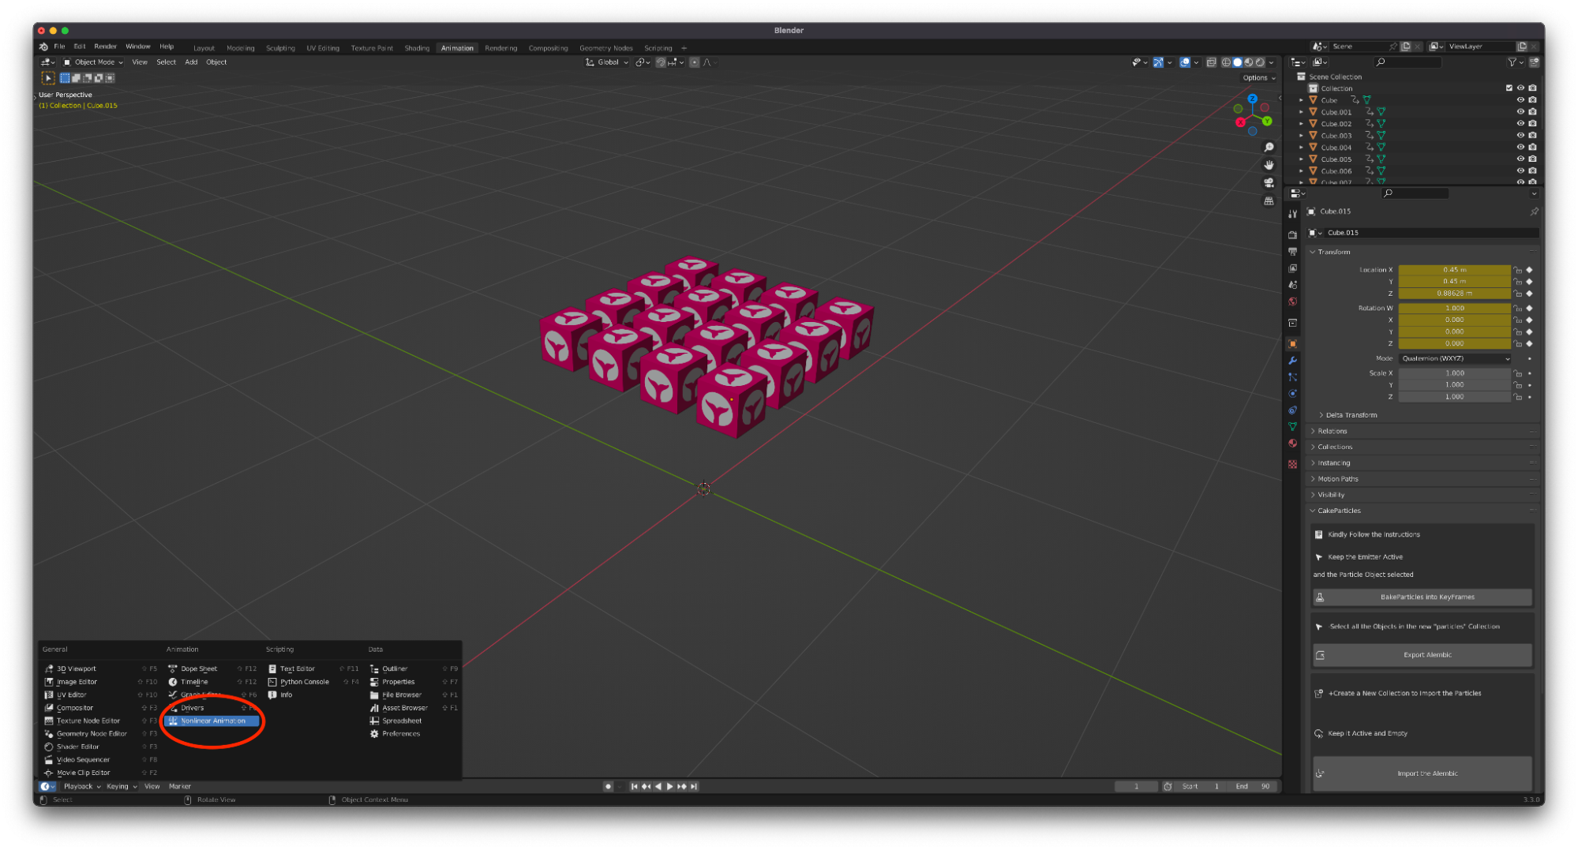
Task: Select wireframe viewport shading mode
Action: click(1226, 62)
